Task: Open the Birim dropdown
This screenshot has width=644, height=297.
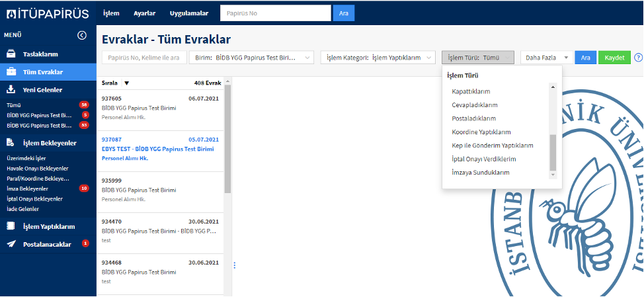Action: point(251,58)
